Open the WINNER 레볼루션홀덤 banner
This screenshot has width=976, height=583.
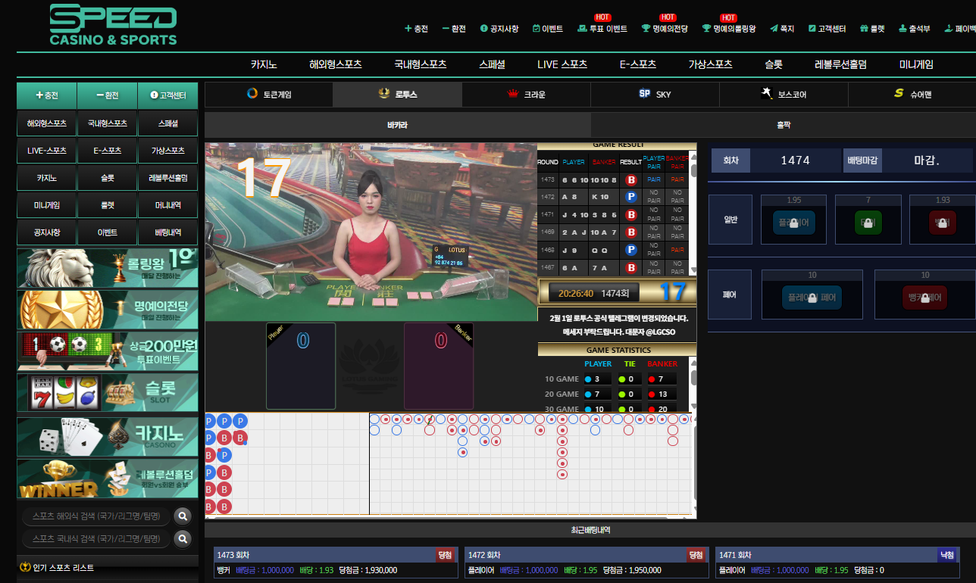pos(108,479)
